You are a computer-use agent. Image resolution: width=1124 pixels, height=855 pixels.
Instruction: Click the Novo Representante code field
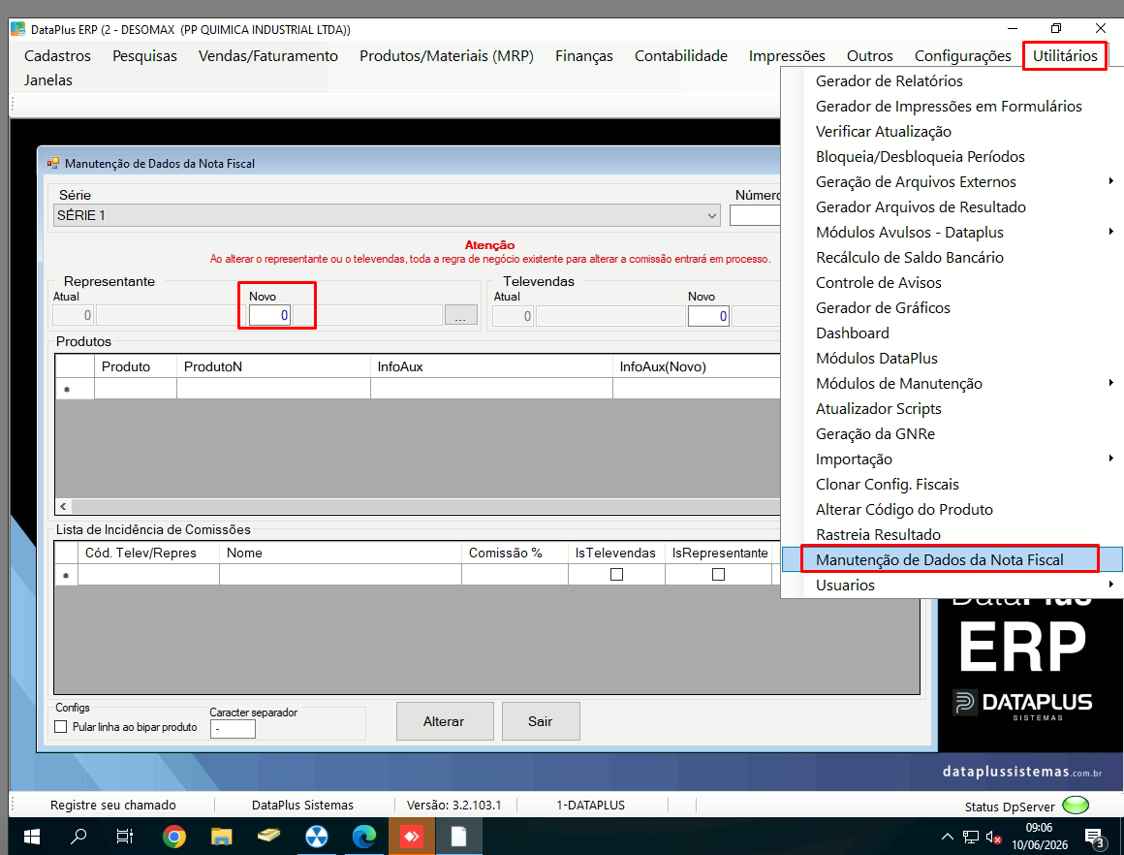(x=269, y=316)
